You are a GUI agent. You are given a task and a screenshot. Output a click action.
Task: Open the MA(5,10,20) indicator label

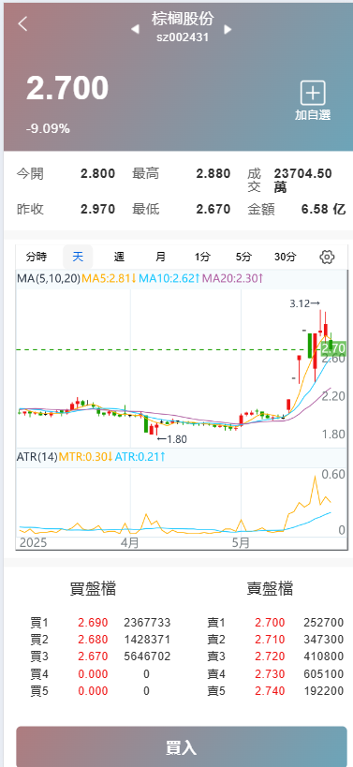[x=49, y=279]
